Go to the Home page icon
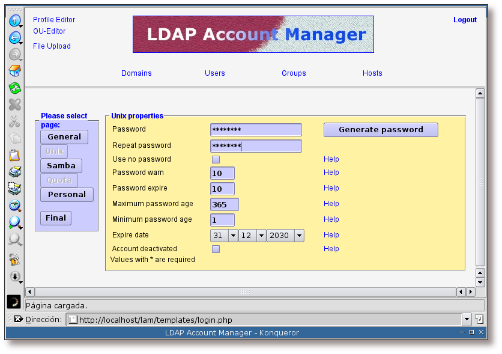 point(14,72)
